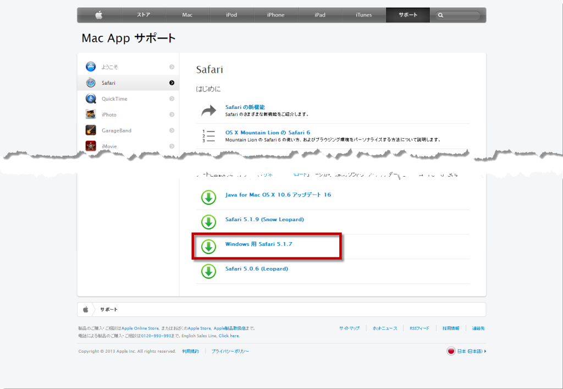This screenshot has width=563, height=389.
Task: Click the Safari compass icon in sidebar
Action: pos(91,83)
